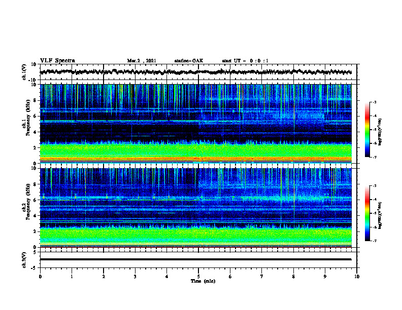Viewport: 402px width, 310px height.
Task: Click the "6" tick label on the time axis
Action: pyautogui.click(x=230, y=277)
